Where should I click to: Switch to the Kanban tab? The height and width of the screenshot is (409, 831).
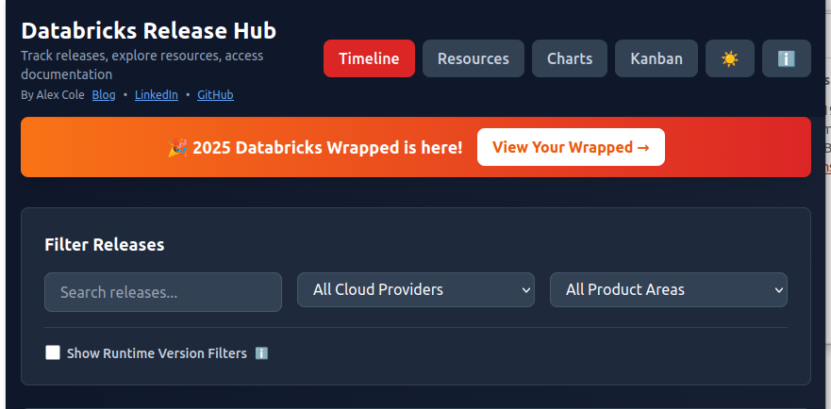click(656, 58)
